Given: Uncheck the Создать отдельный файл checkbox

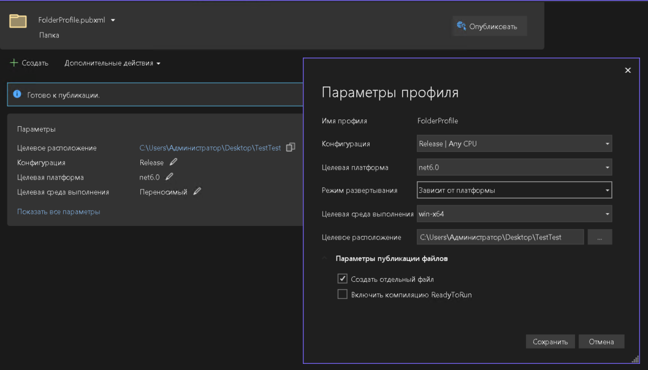Looking at the screenshot, I should point(343,279).
